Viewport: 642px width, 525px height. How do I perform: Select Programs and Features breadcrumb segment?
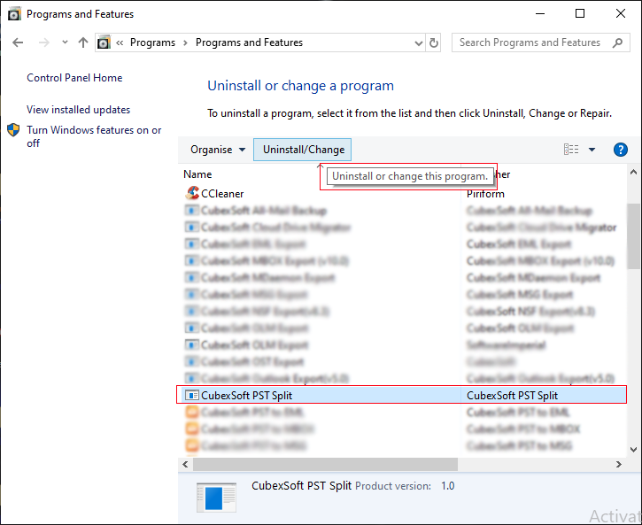click(249, 42)
